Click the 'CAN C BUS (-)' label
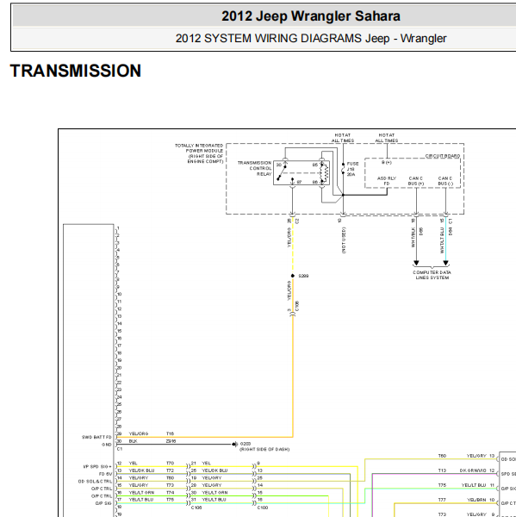This screenshot has width=516, height=517. (x=445, y=181)
